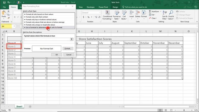Select 'Use a formula to determine' rule

click(49, 27)
